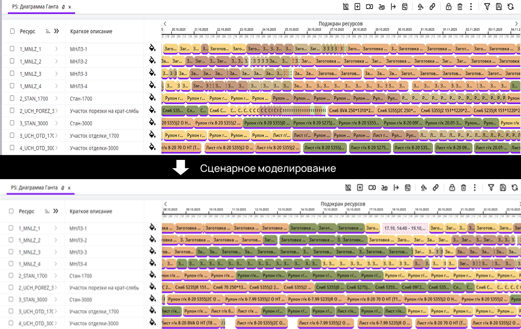Open the three-dot more menu in top toolbar
The image size is (521, 329).
pos(471,7)
